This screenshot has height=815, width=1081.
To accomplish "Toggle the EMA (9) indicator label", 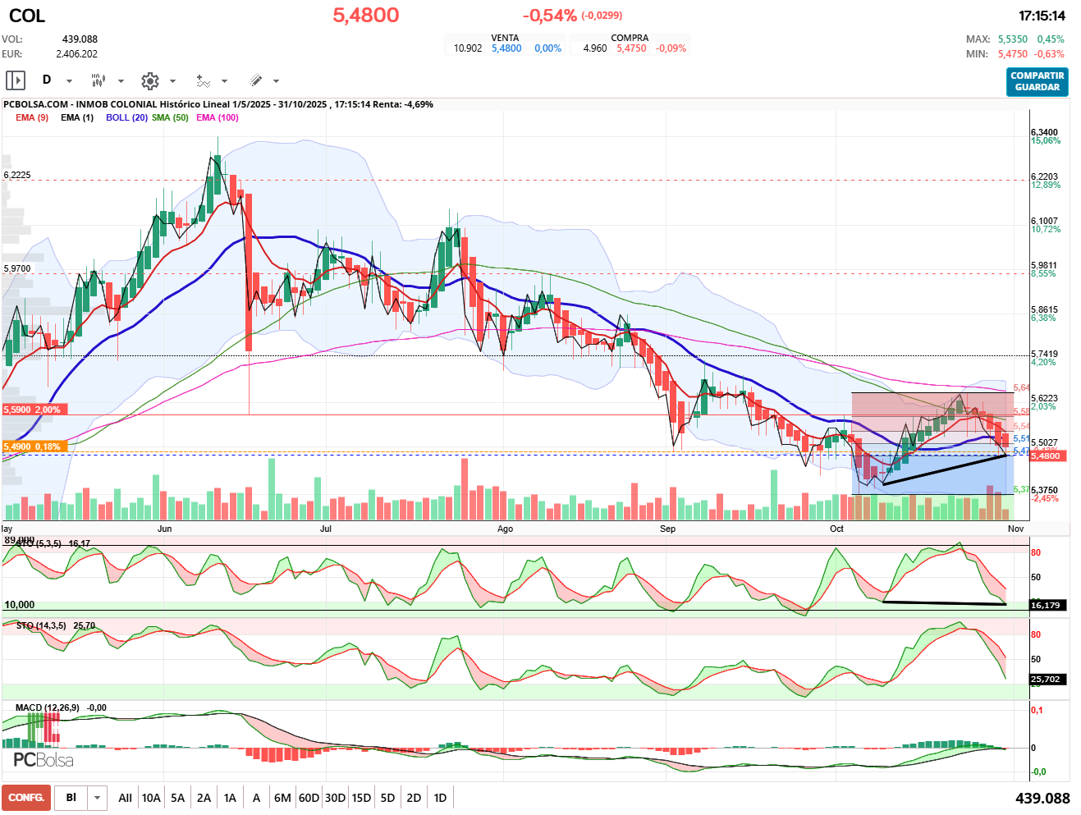I will pyautogui.click(x=32, y=117).
